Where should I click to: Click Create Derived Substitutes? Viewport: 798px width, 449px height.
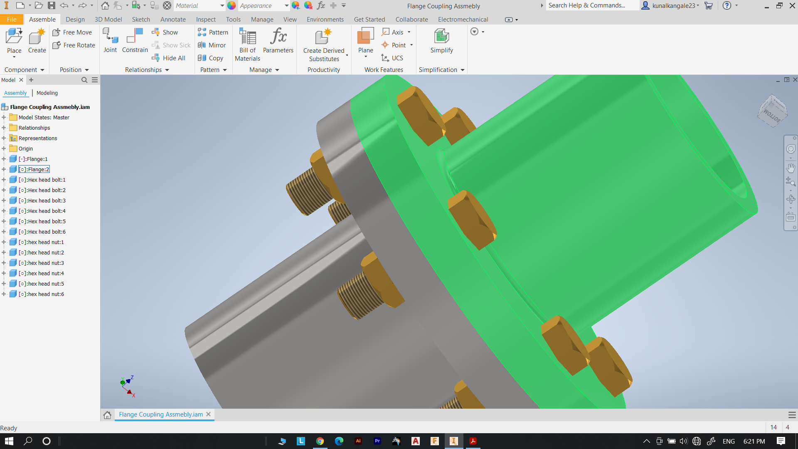pos(324,44)
